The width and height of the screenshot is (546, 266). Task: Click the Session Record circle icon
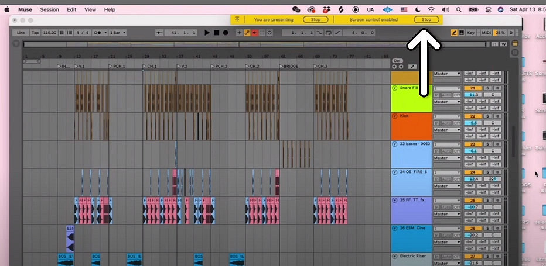click(x=269, y=33)
